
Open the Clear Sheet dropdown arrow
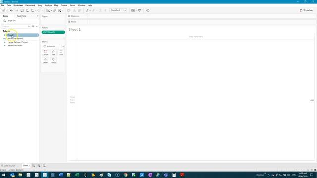(63, 10)
